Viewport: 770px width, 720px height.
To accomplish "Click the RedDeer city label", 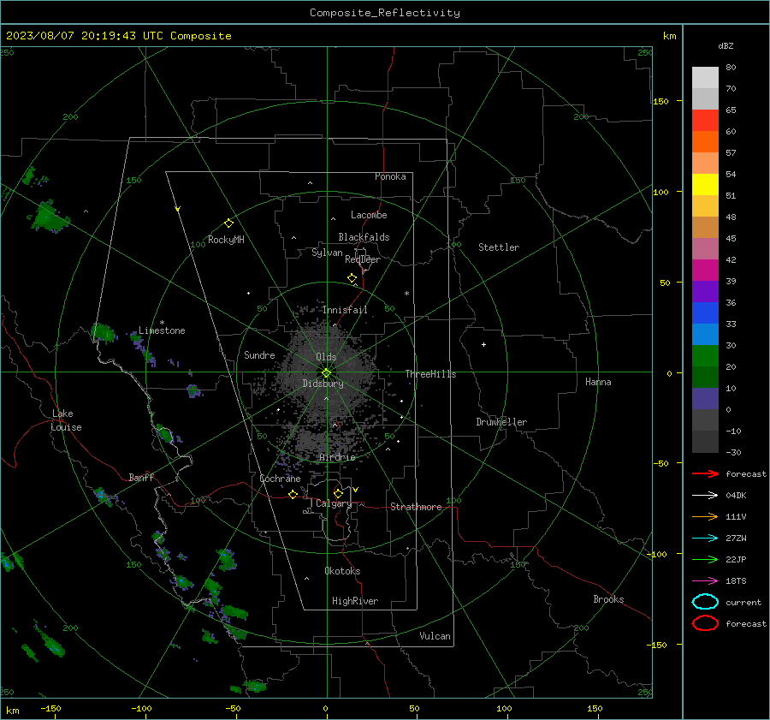I will pos(363,259).
